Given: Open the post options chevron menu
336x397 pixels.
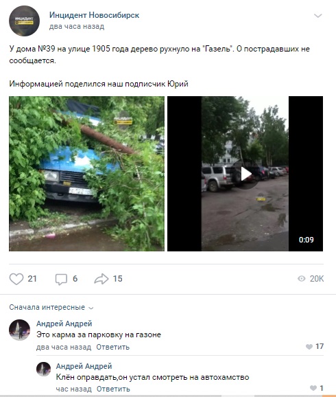Looking at the screenshot, I should 317,16.
